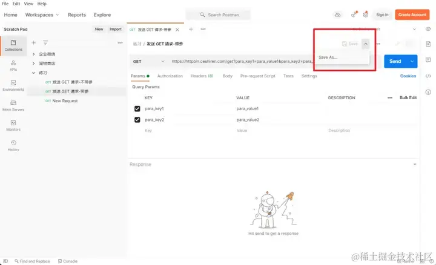Close the open GET request tab
The image size is (436, 265).
click(x=177, y=30)
